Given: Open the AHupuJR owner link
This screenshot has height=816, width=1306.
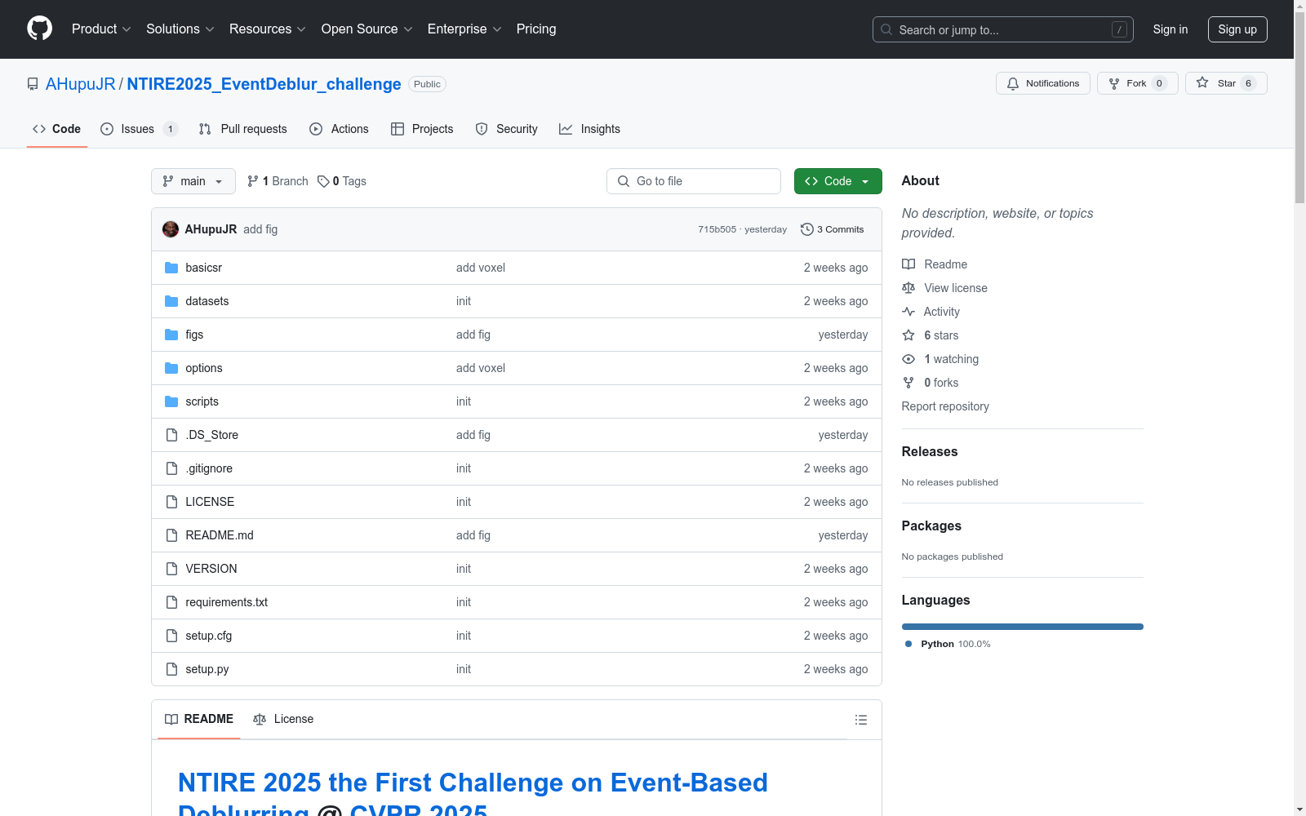Looking at the screenshot, I should (x=81, y=84).
